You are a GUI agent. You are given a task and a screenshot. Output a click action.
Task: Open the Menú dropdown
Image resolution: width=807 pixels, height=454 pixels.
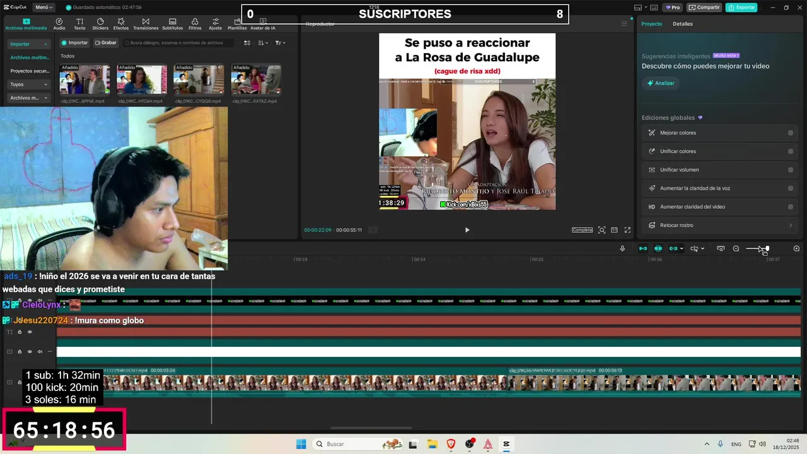[44, 8]
